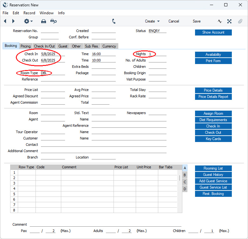Open print preview icon with magnifier
The image size is (248, 239).
click(x=54, y=21)
